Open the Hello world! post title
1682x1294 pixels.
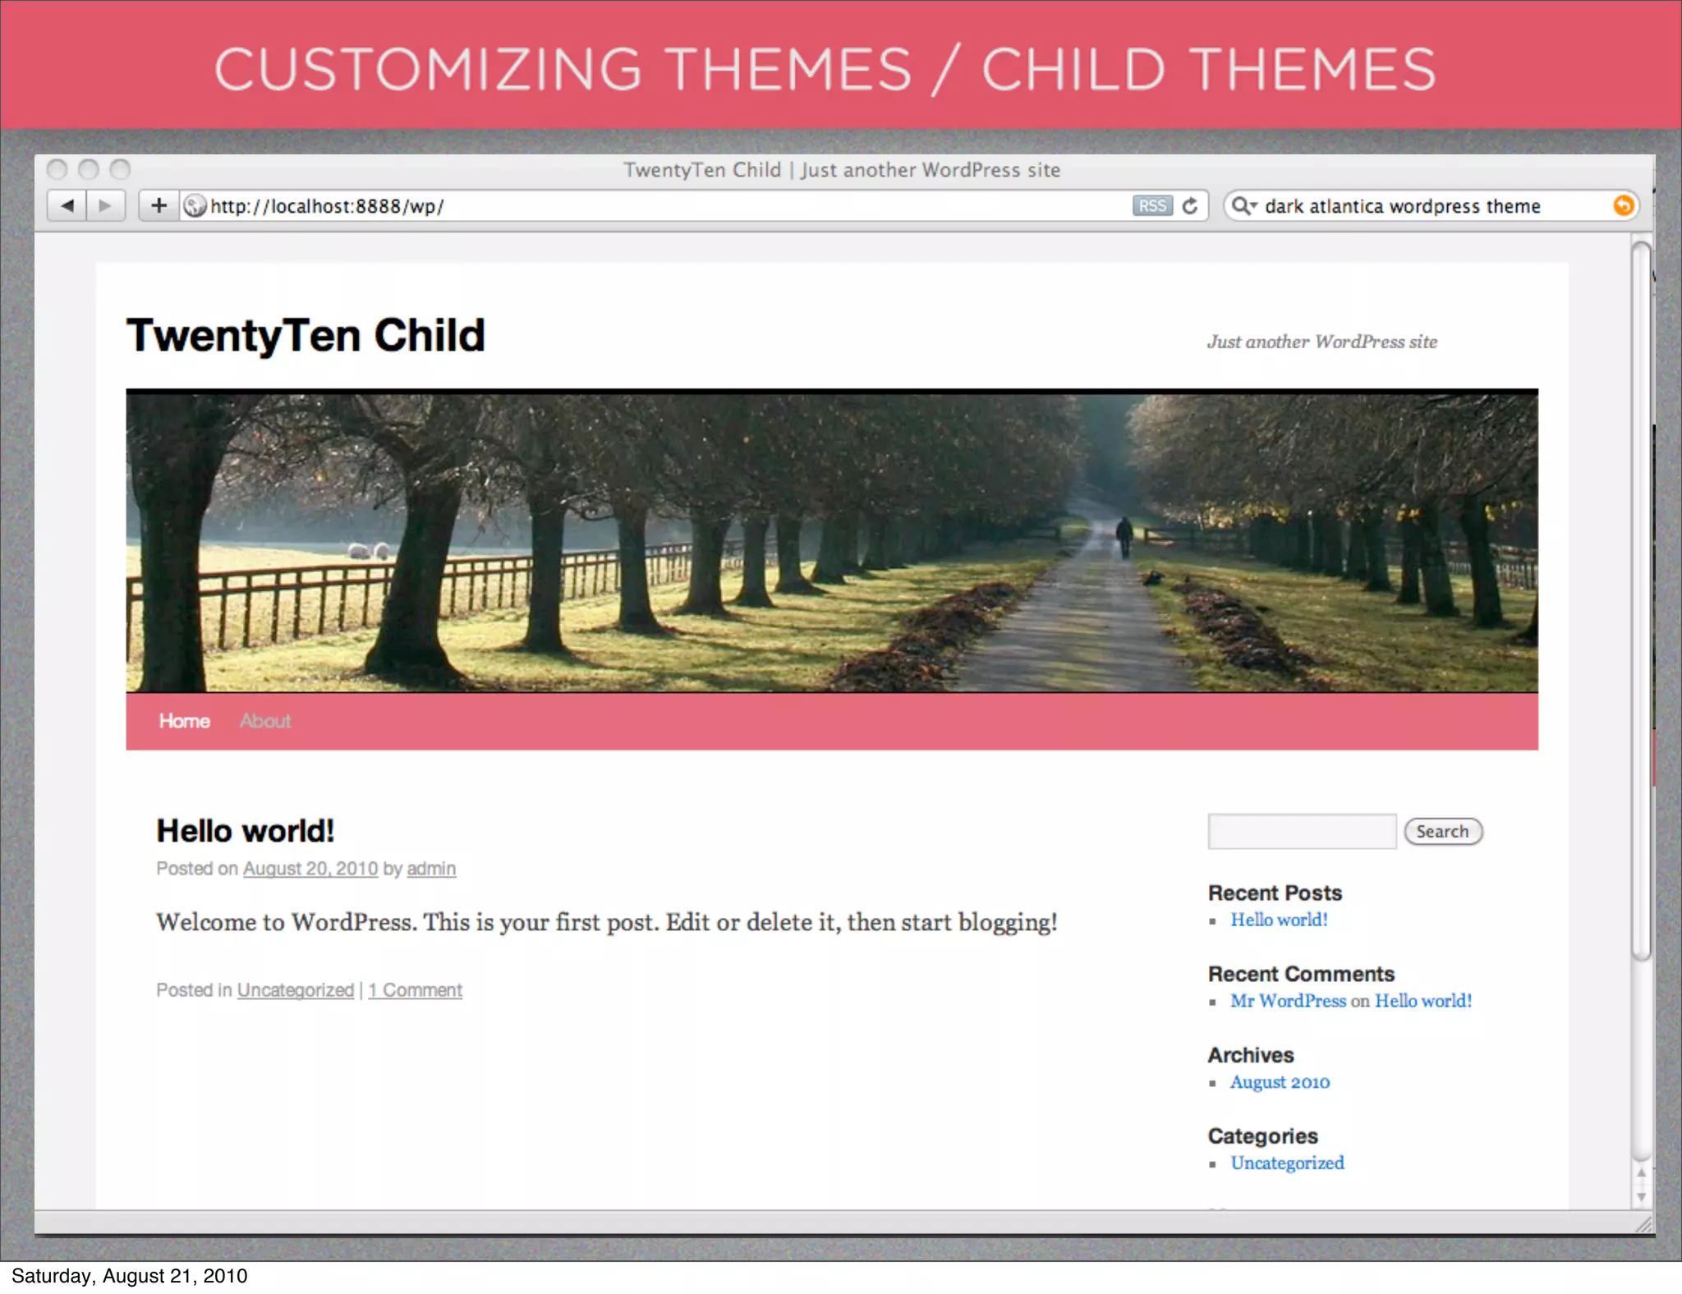(x=246, y=831)
